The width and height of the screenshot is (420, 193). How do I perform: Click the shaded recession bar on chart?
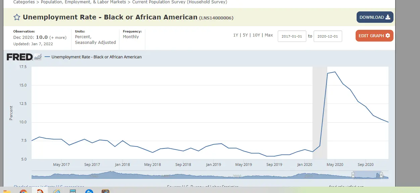point(320,113)
